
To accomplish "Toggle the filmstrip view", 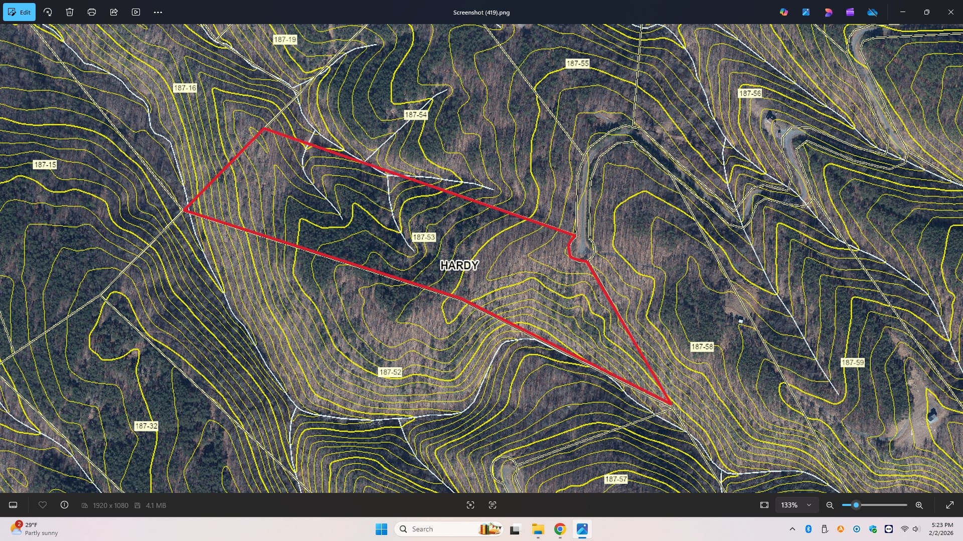I will [x=14, y=505].
